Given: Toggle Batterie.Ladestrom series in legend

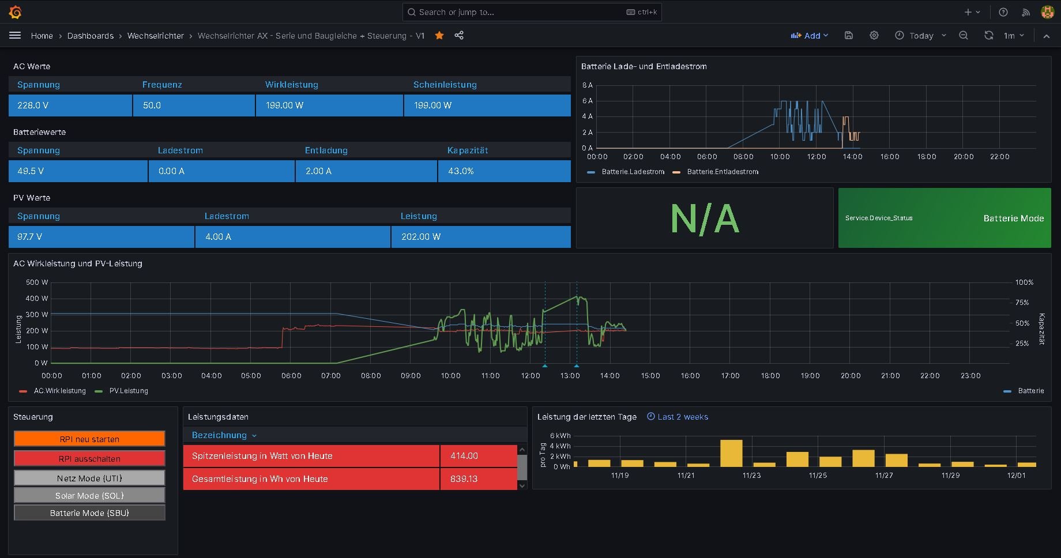Looking at the screenshot, I should (x=633, y=172).
